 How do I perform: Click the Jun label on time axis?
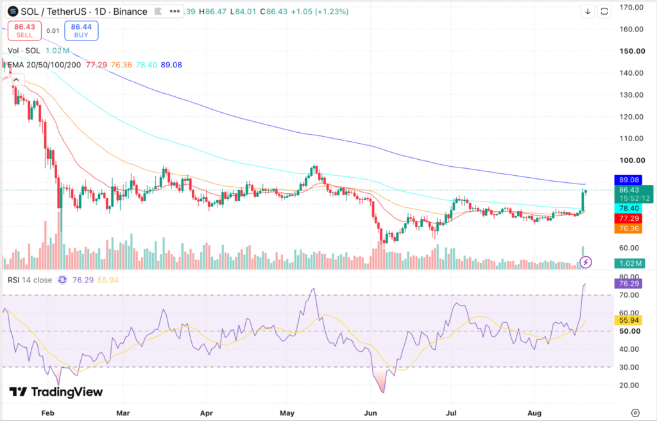tap(370, 413)
